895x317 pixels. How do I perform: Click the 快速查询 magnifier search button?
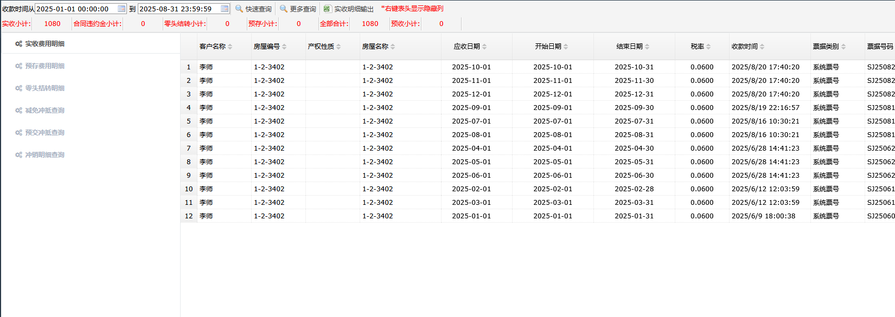pos(253,9)
